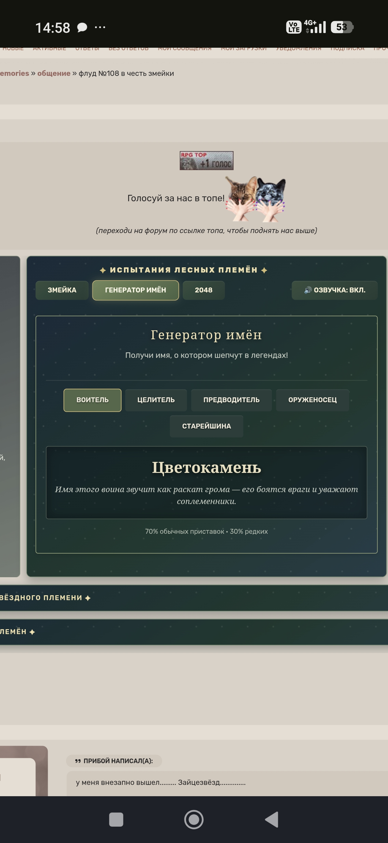Tap the VoLTE status bar icon

click(x=294, y=27)
